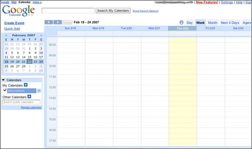Select February 11 in mini calendar
The image size is (252, 149).
tap(6, 57)
